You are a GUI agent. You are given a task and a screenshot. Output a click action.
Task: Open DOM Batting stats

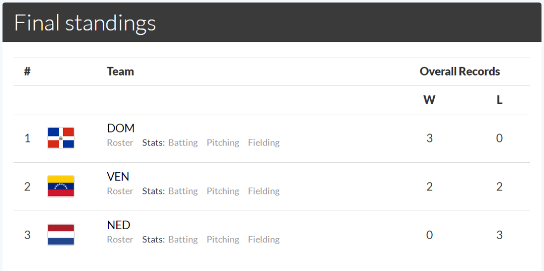pyautogui.click(x=183, y=143)
